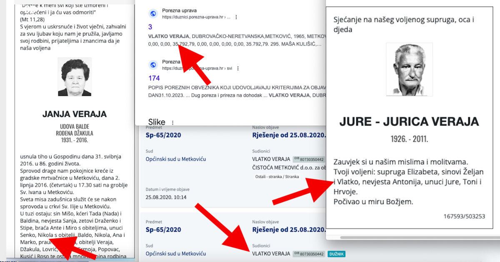Click the Slike section heading

coord(157,122)
